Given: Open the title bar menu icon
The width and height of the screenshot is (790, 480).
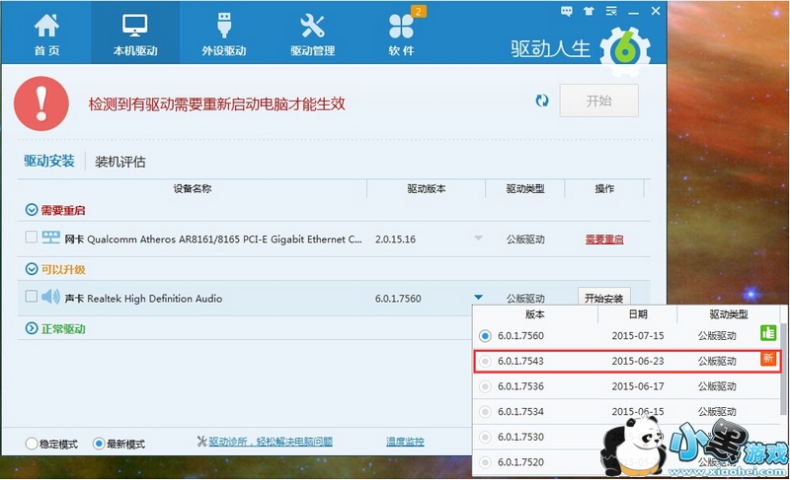Looking at the screenshot, I should pos(611,11).
